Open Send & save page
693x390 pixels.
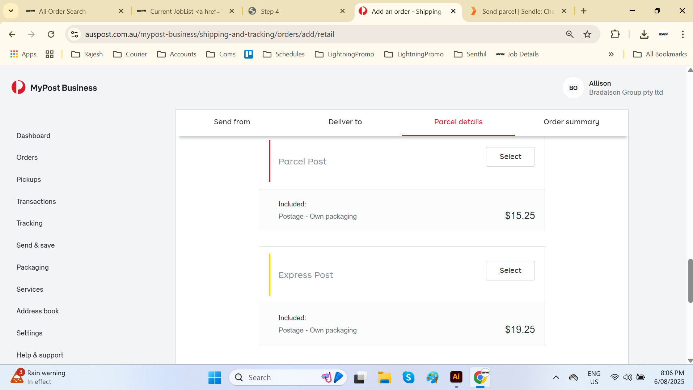tap(35, 245)
